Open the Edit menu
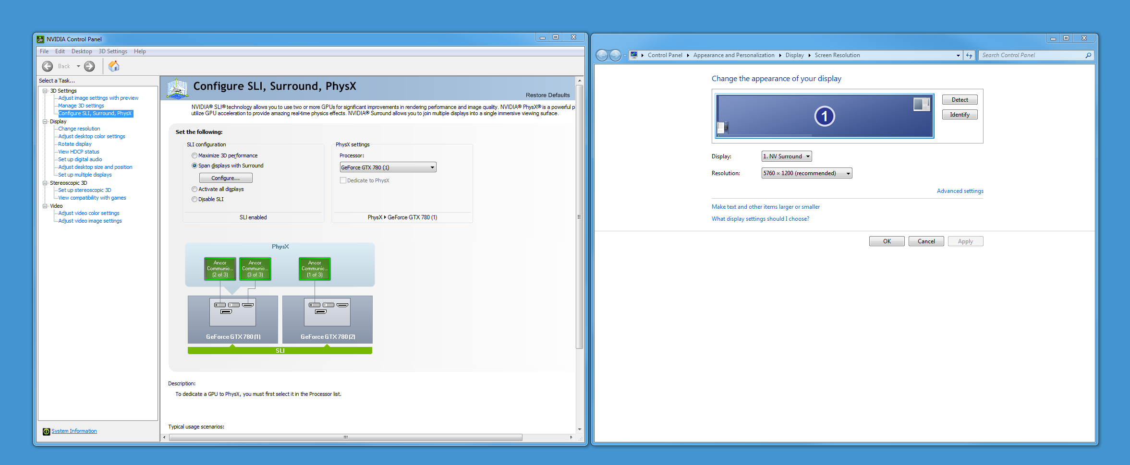This screenshot has width=1130, height=465. point(60,51)
